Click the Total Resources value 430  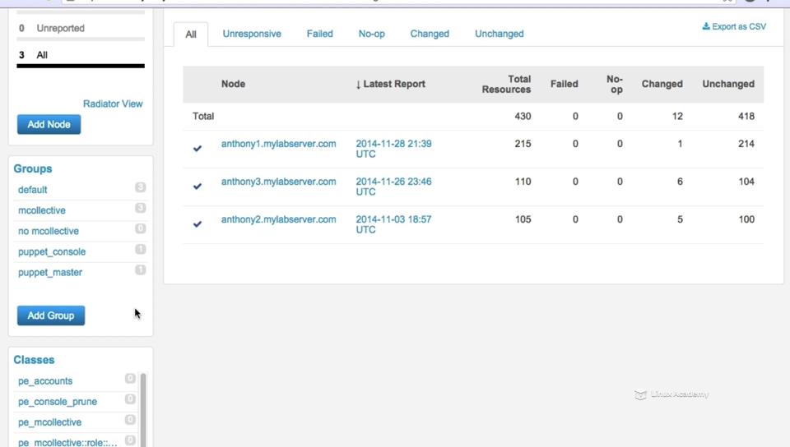(x=523, y=116)
